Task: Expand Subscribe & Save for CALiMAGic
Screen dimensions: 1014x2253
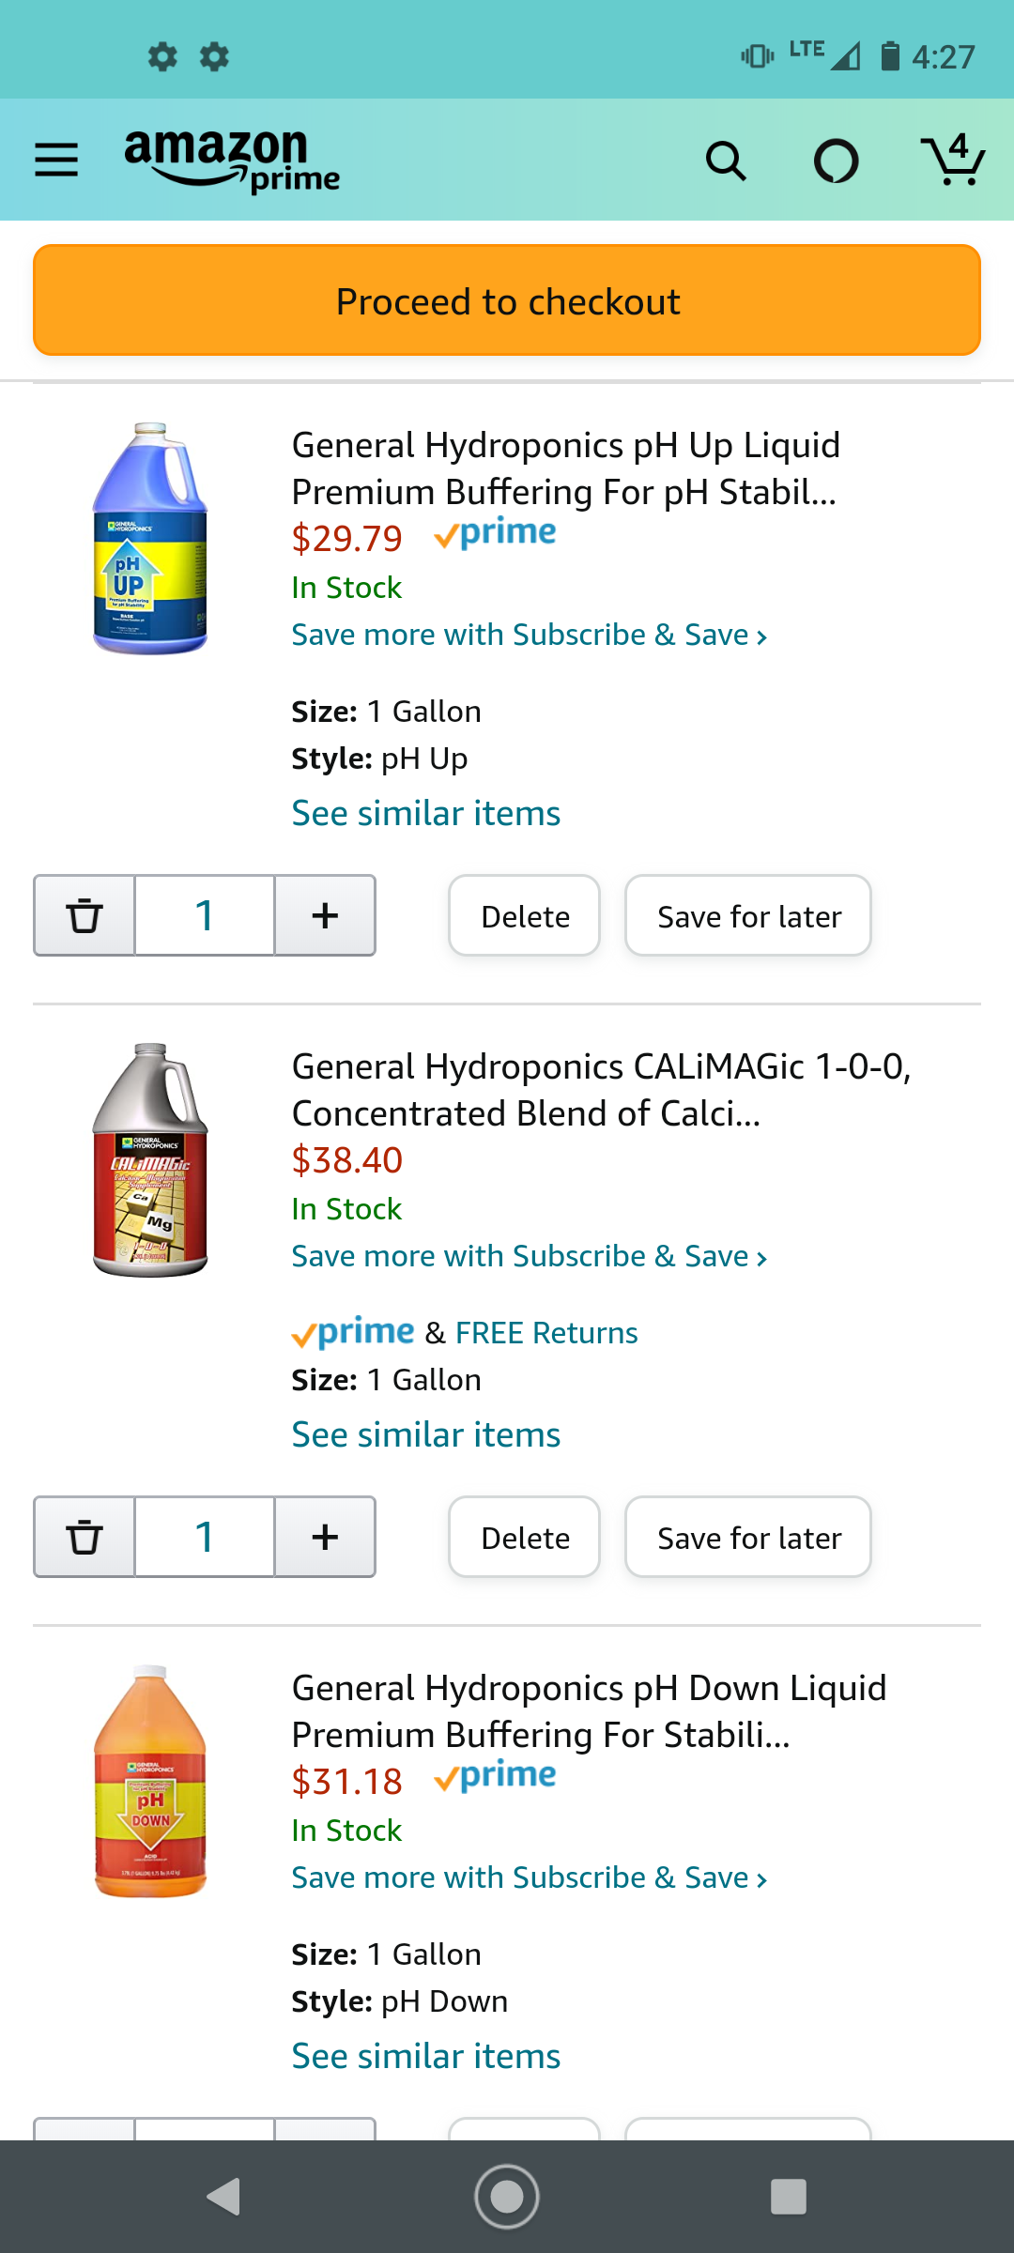Action: pos(530,1257)
